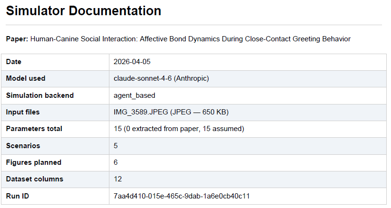The image size is (391, 208).
Task: Select claude-sonnet-4-6 (Anthropic) value
Action: (x=161, y=78)
